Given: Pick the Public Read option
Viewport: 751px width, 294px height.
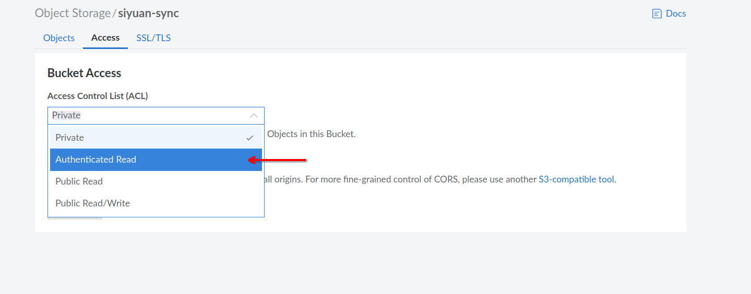Looking at the screenshot, I should click(79, 181).
